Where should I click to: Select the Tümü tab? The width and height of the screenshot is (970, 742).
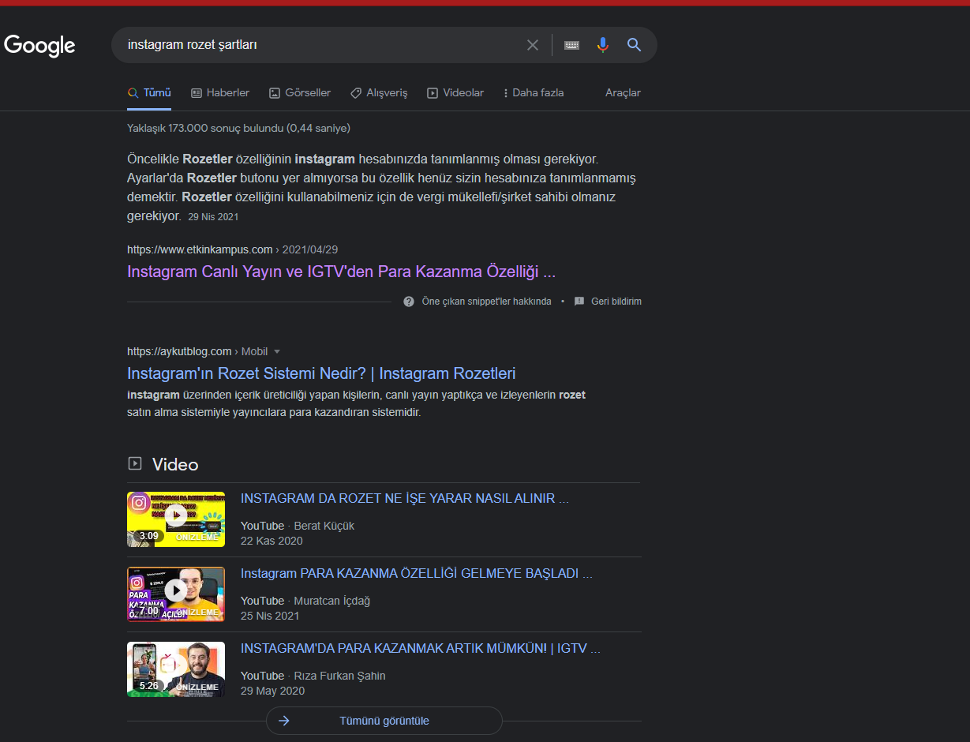point(149,92)
